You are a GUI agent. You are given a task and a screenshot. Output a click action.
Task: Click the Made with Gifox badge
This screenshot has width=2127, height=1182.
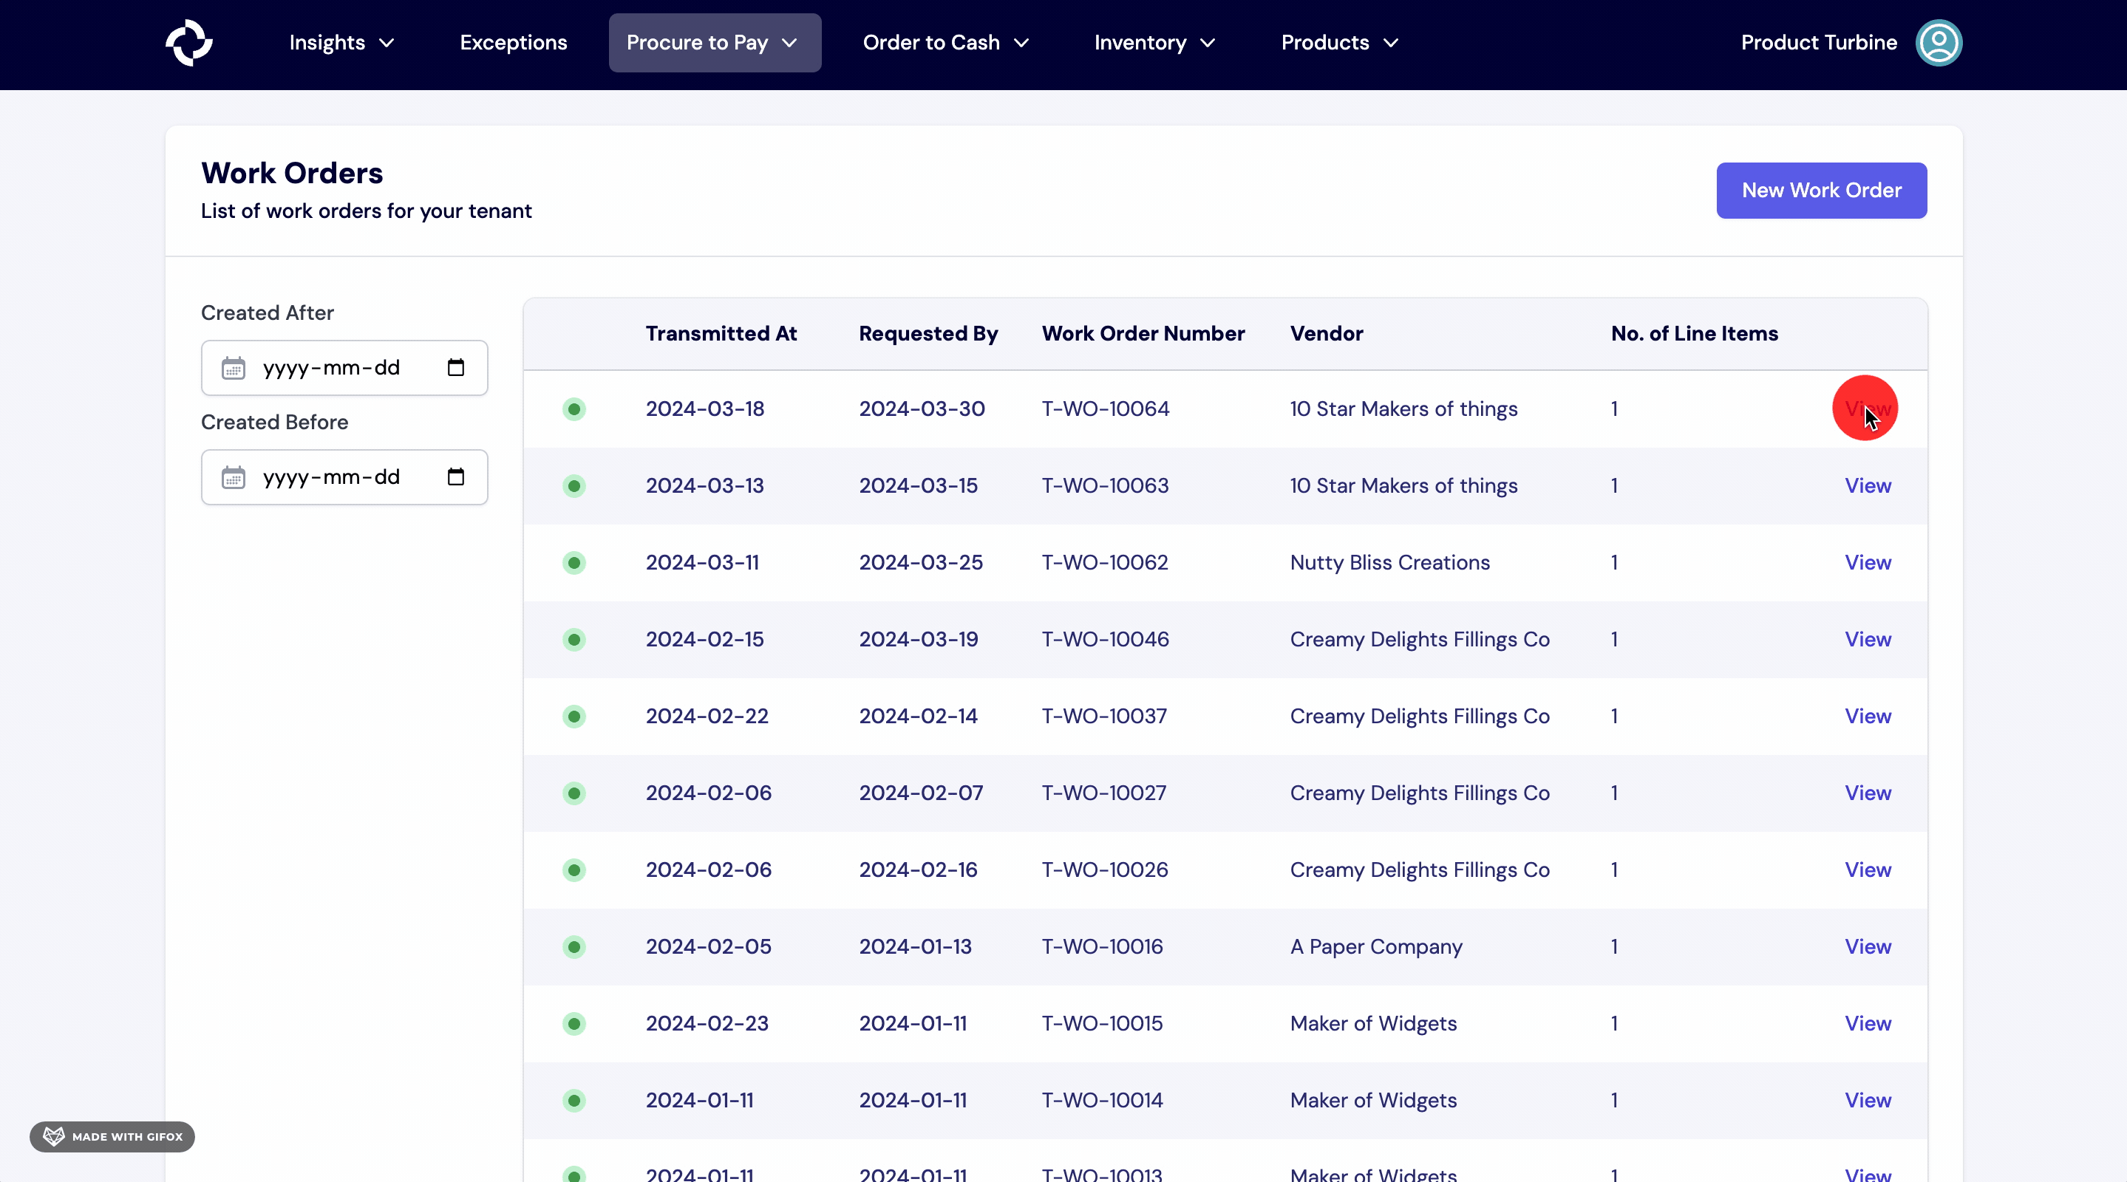coord(112,1137)
